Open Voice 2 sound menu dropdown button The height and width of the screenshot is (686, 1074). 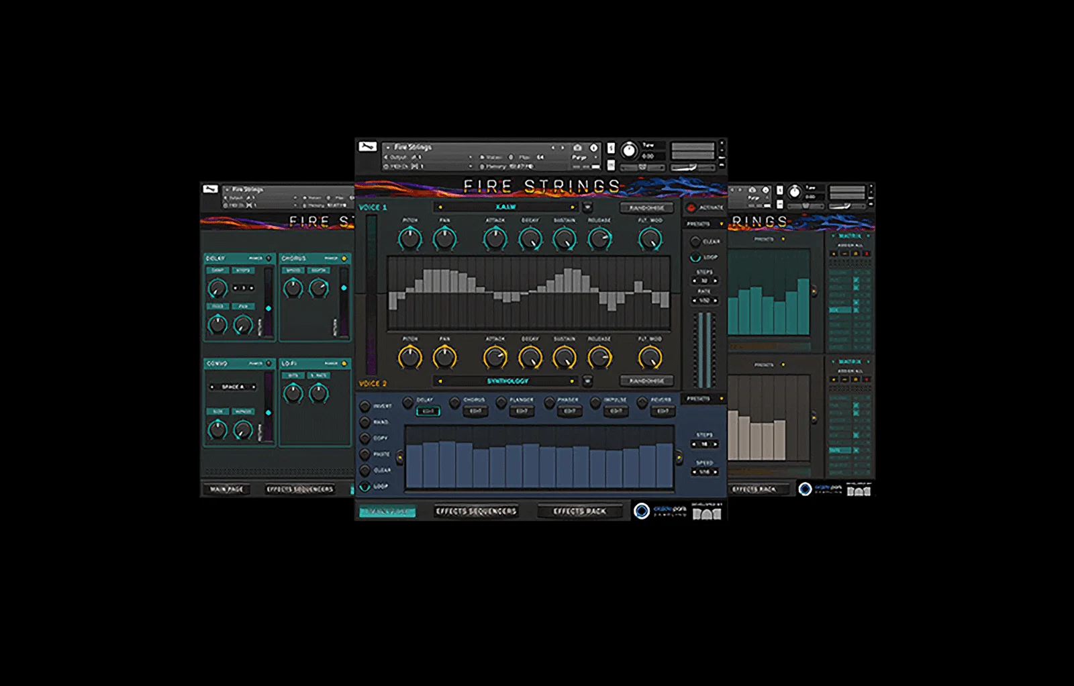[587, 381]
